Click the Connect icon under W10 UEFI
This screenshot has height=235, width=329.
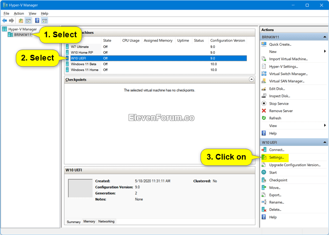point(264,150)
